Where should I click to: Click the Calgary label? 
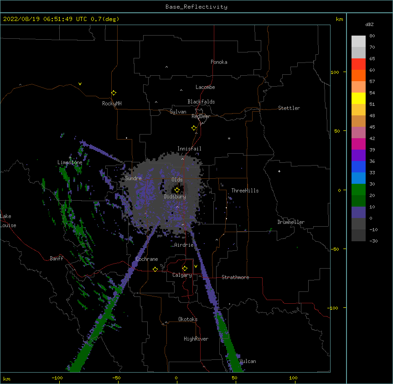click(x=182, y=275)
